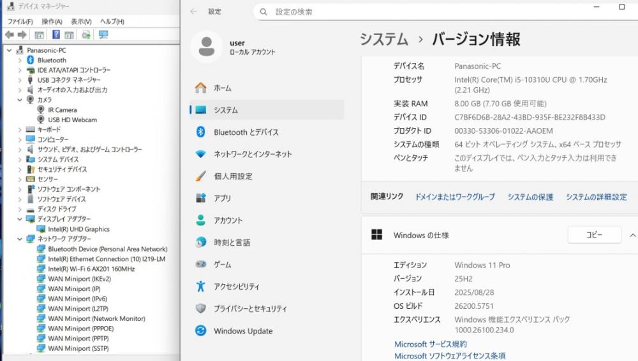Viewport: 638px width, 361px height.
Task: Open the 操作(A) menu
Action: click(x=52, y=22)
